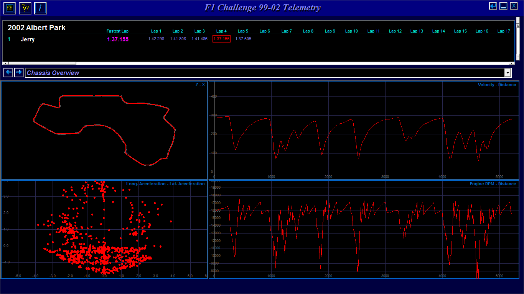Click the Lap 5 column header
The image size is (524, 294).
243,31
